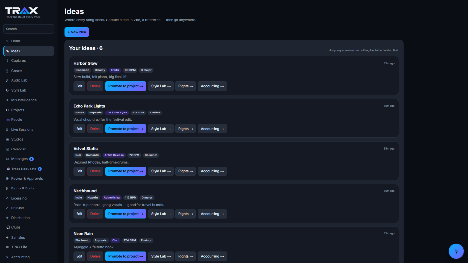Click the Messages envelope icon
The width and height of the screenshot is (468, 263).
7,159
